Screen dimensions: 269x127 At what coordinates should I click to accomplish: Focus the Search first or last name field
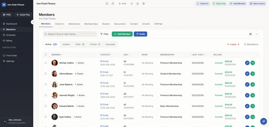tap(70, 34)
